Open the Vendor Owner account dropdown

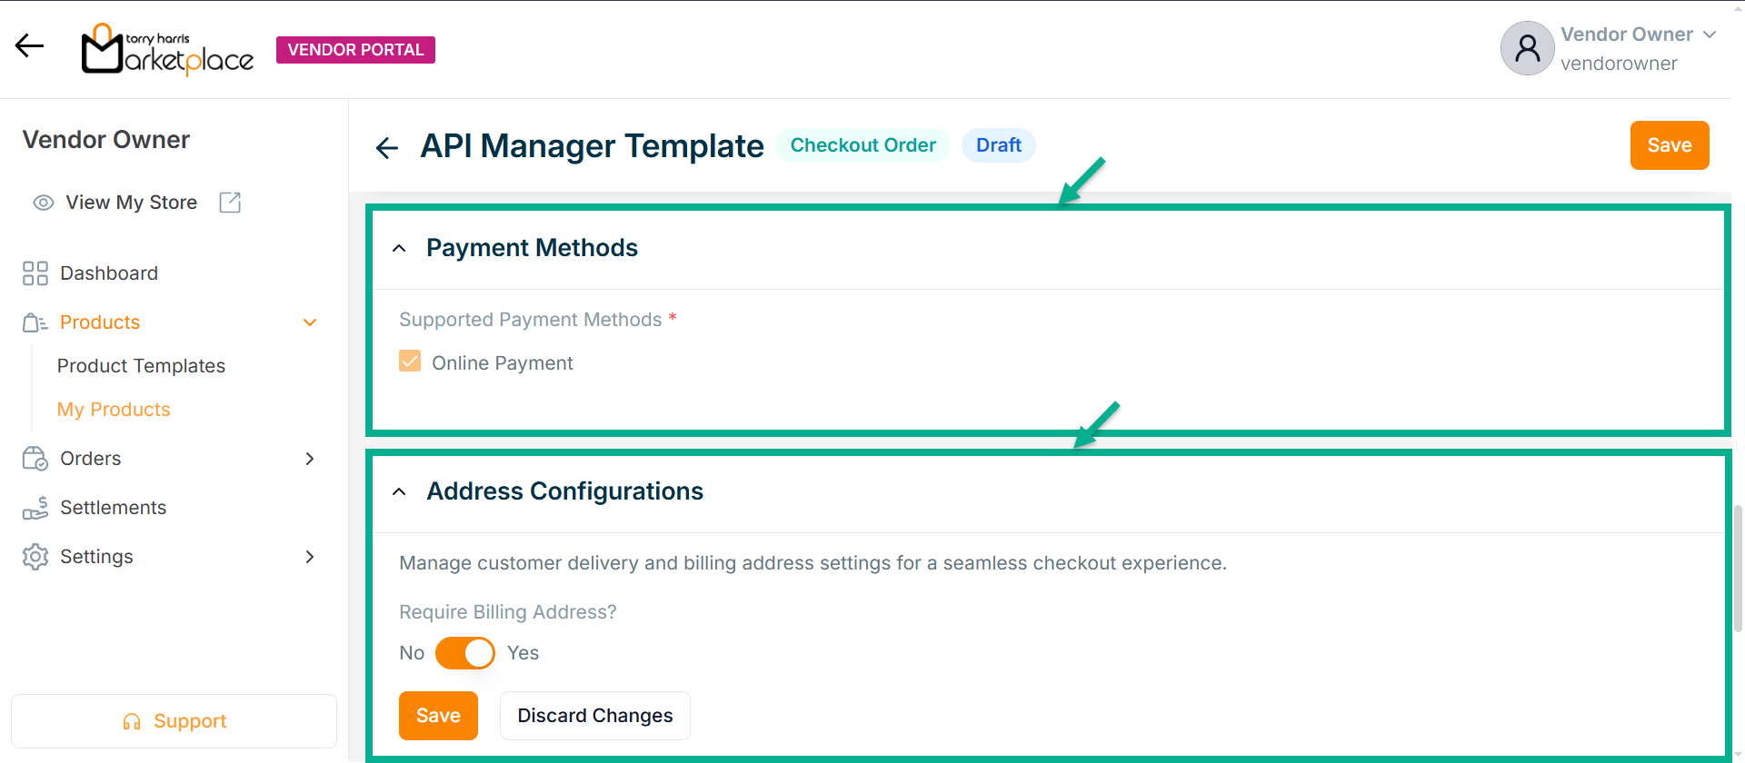[1709, 35]
